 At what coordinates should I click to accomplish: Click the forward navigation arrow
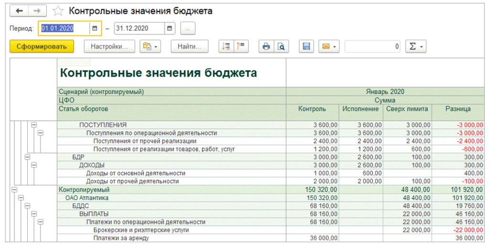point(37,11)
